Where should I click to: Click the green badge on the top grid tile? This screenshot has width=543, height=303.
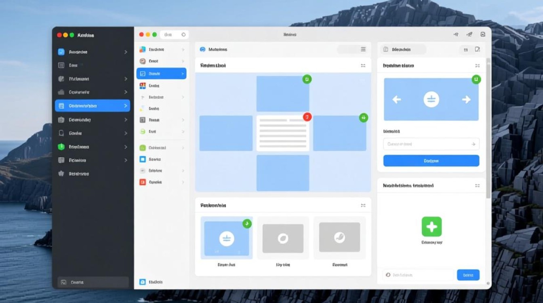tap(307, 79)
